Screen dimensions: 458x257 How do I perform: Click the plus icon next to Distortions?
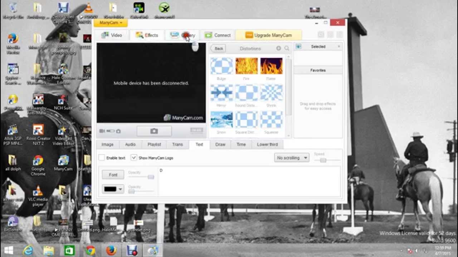[x=279, y=48]
